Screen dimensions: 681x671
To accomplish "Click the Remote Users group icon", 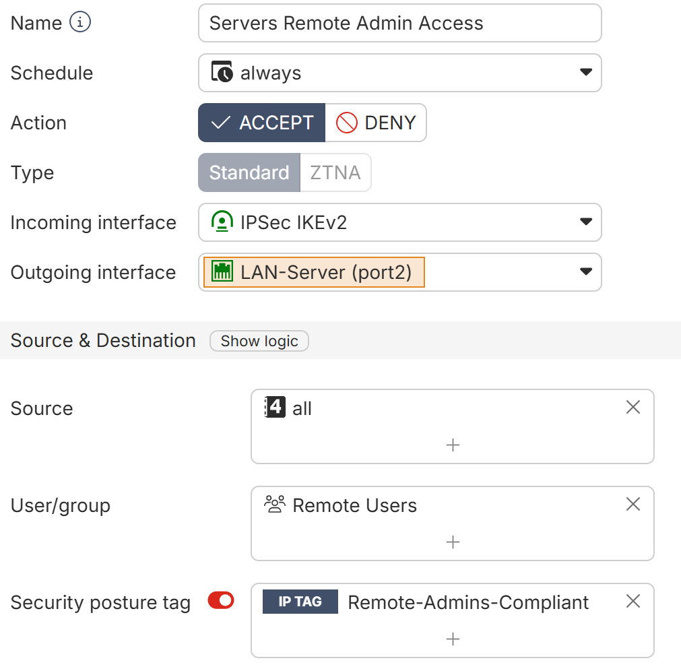I will coord(274,504).
